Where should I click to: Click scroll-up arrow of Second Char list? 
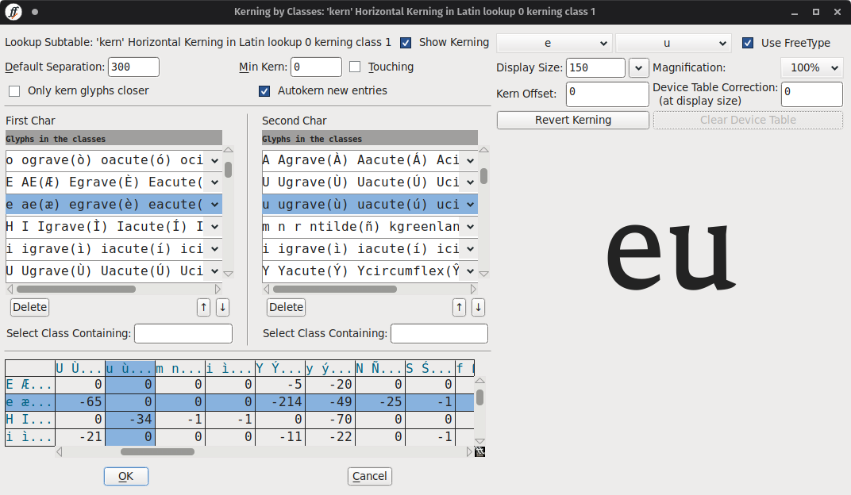[484, 150]
